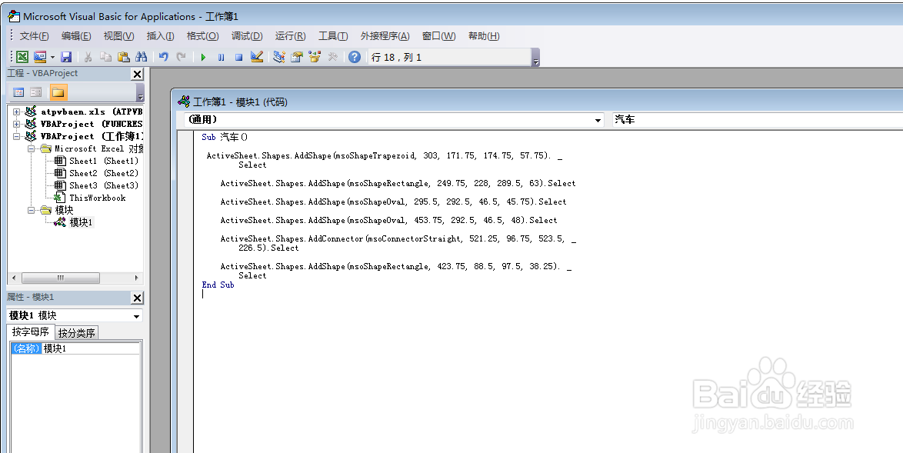Open the 文件(F) menu
Image resolution: width=903 pixels, height=453 pixels.
click(34, 35)
